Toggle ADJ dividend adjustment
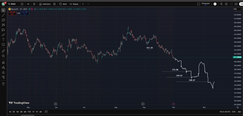Screen dimensions: 243x116 [239, 112]
